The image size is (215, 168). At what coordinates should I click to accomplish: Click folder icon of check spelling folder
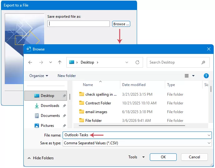point(81,94)
